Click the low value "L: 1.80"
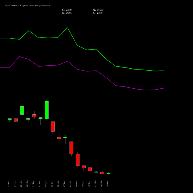This screenshot has width=193, height=193. (98, 13)
